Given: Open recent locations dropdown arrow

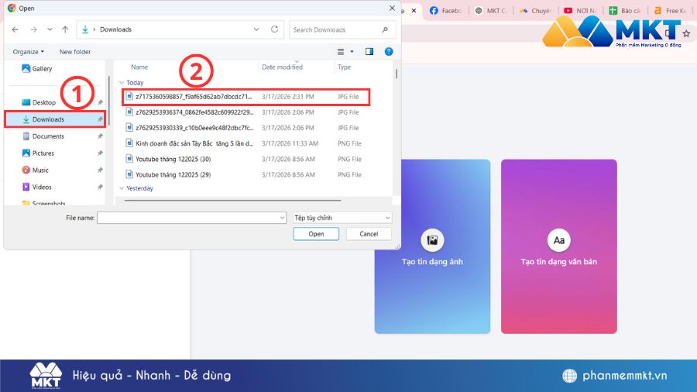Looking at the screenshot, I should (x=50, y=29).
